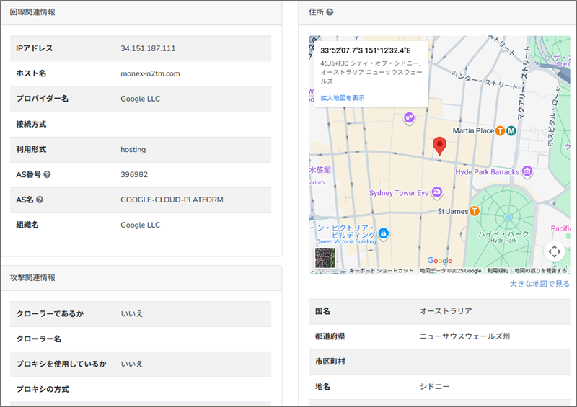Viewport: 577px width, 407px height.
Task: Click キーボード ショートカット button on map
Action: tap(382, 271)
